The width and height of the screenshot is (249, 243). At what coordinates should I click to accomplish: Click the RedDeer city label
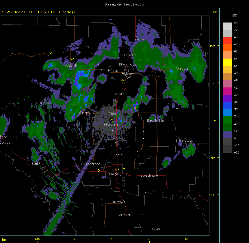pyautogui.click(x=127, y=74)
